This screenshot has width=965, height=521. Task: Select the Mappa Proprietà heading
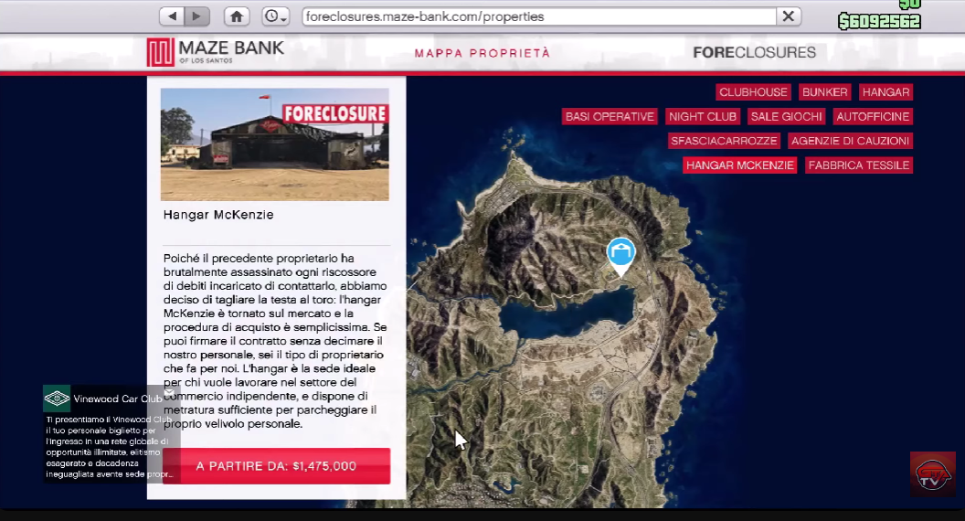click(x=482, y=54)
